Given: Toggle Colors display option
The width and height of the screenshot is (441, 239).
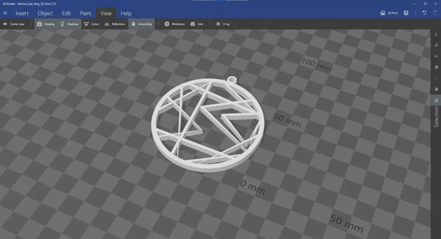Looking at the screenshot, I should pos(92,24).
